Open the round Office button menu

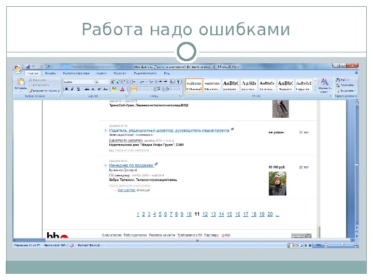click(x=18, y=69)
